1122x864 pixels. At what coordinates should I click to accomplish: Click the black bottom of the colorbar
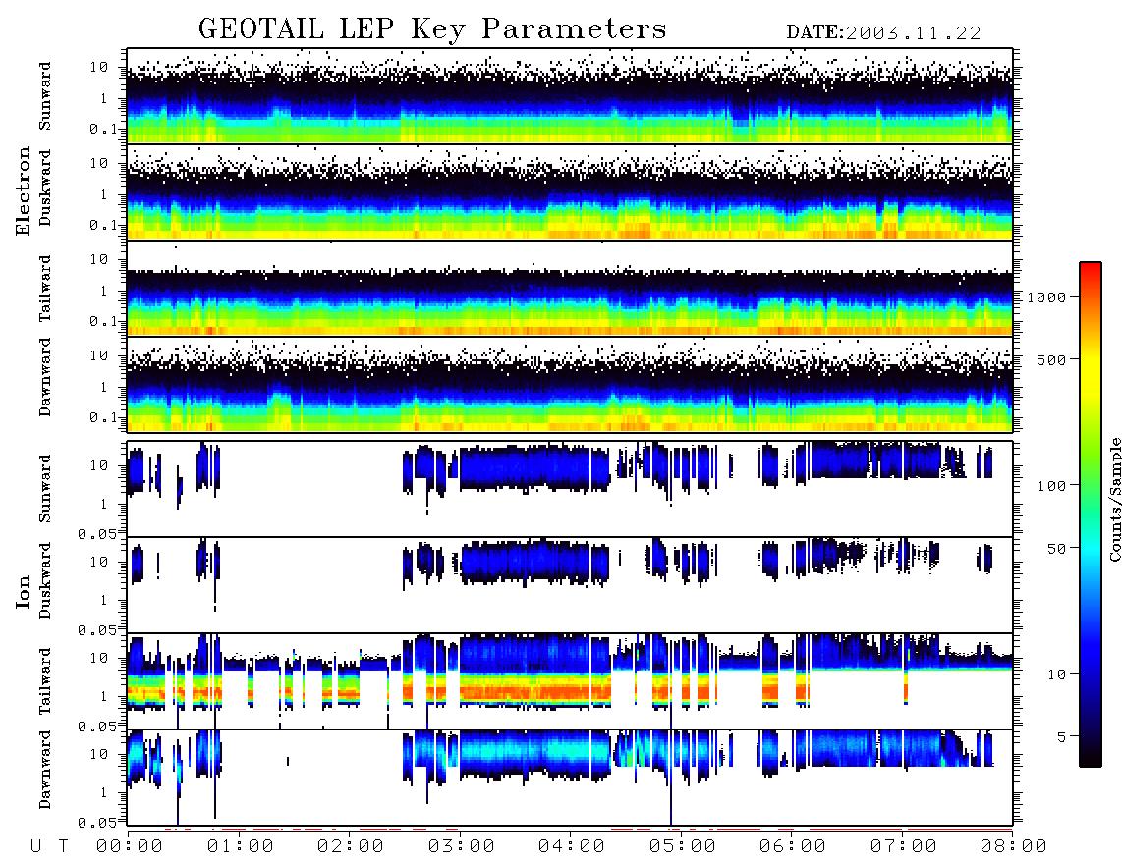point(1091,755)
